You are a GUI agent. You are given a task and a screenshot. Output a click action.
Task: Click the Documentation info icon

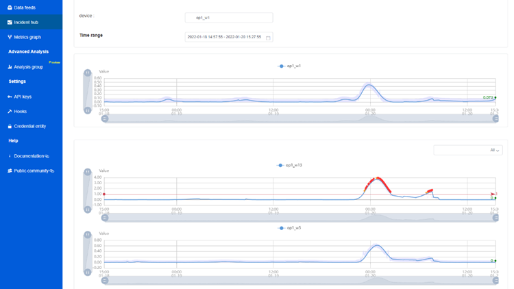[x=10, y=156]
